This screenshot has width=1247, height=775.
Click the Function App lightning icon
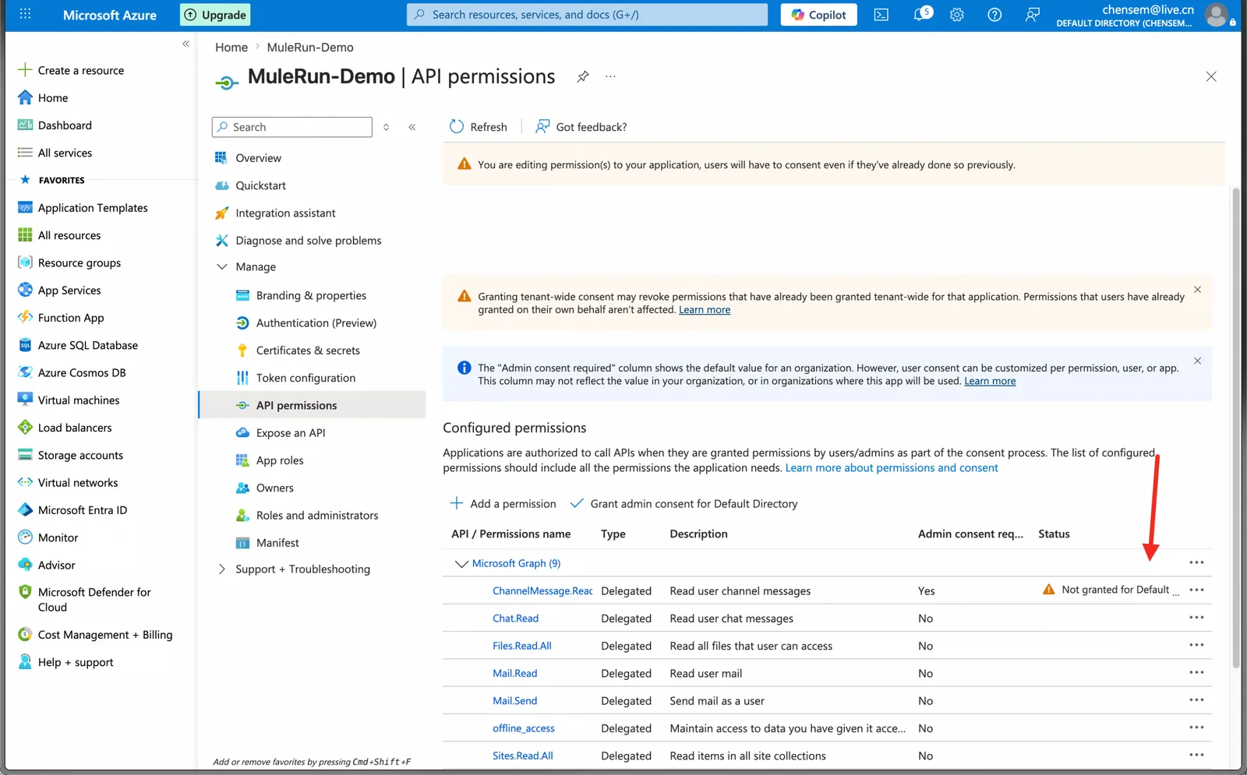(x=25, y=317)
